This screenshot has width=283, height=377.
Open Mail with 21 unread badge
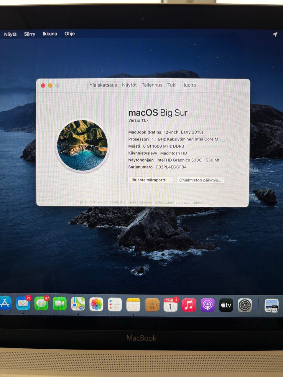click(x=23, y=304)
